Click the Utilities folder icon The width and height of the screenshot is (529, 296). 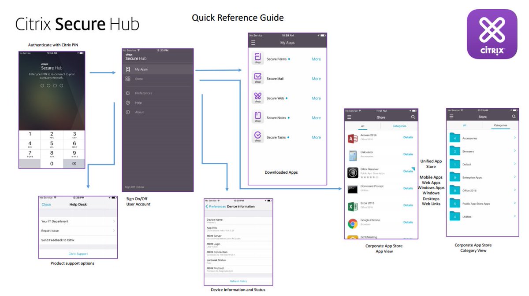point(454,216)
